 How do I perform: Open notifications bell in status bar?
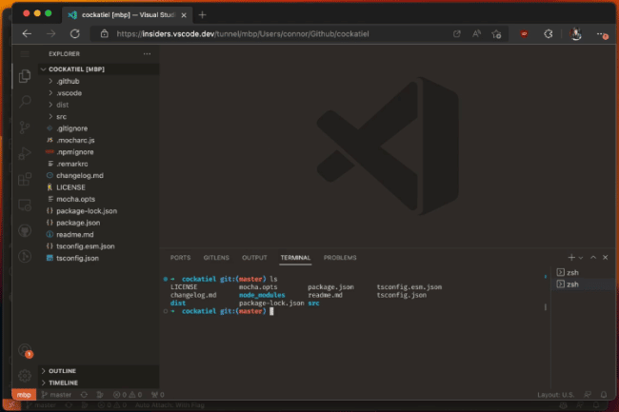(604, 395)
